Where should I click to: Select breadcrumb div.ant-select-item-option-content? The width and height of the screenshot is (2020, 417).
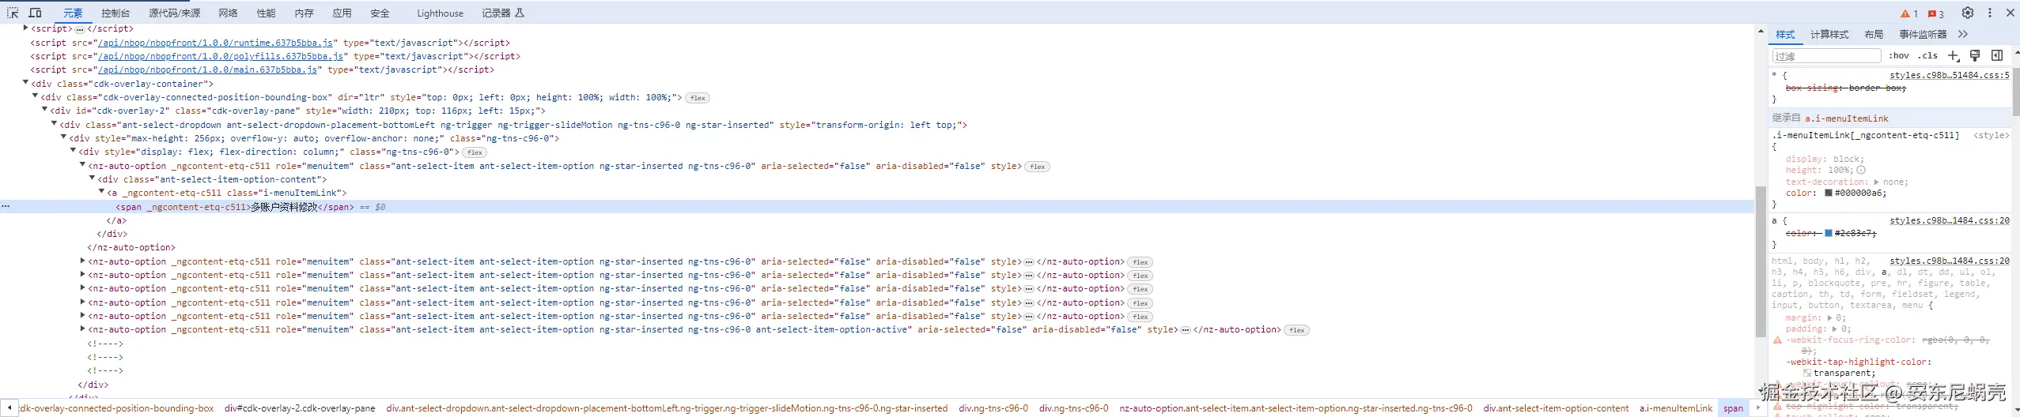coord(1556,408)
